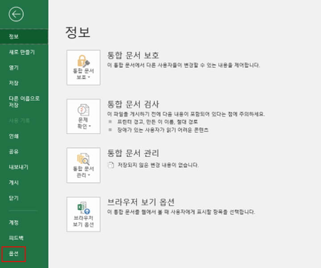Click the 브라우저 보기 옵션 heading
321x268 pixels.
[x=141, y=202]
